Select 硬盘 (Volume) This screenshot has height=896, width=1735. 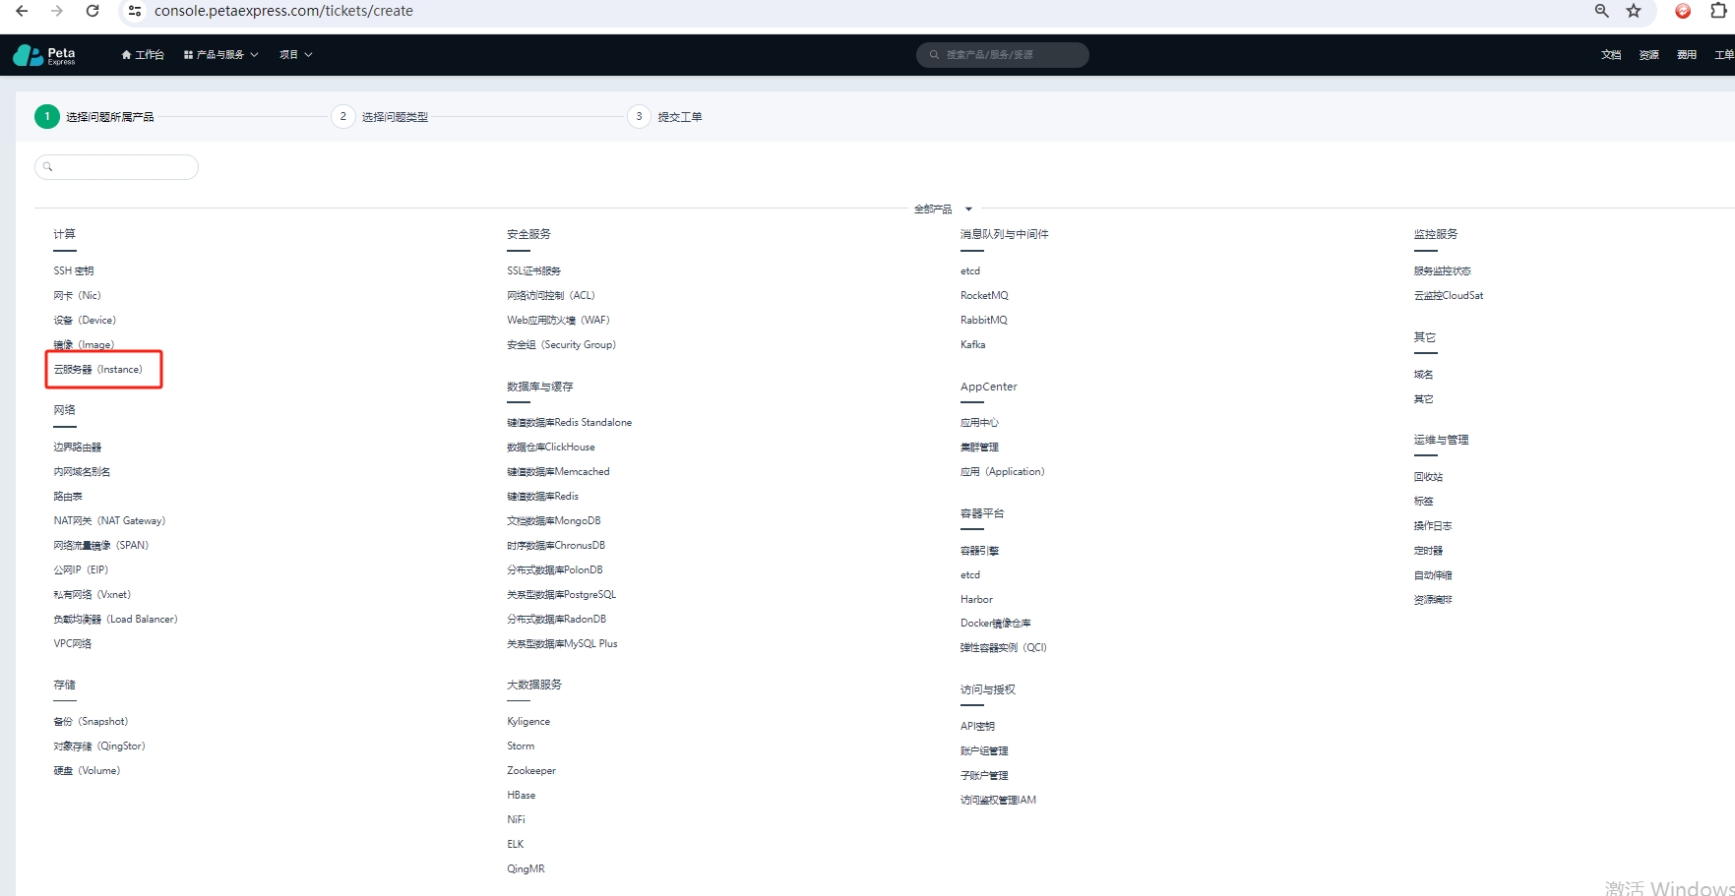pos(87,770)
